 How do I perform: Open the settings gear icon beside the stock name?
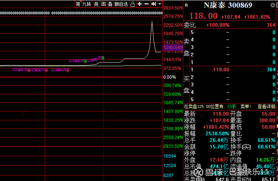272,5
